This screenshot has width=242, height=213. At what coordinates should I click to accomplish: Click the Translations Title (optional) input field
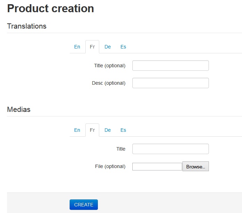click(170, 66)
